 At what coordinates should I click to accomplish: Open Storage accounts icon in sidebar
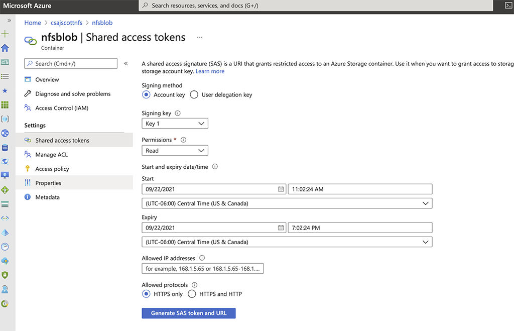point(5,204)
